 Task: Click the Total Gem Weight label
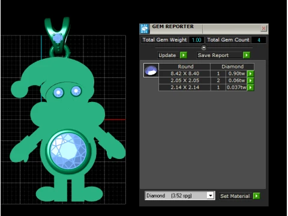pyautogui.click(x=164, y=40)
